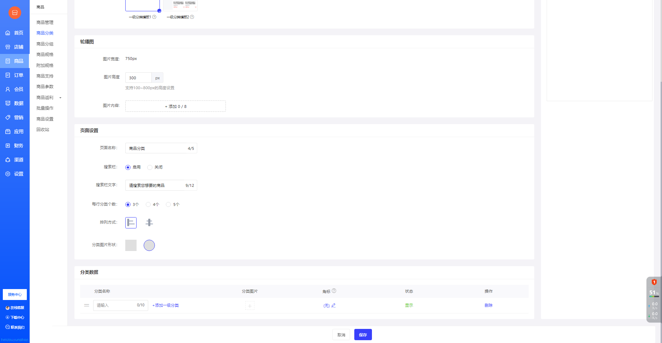Click +添加 0/8 image content box
Screen dimensions: 662x343
tap(175, 106)
